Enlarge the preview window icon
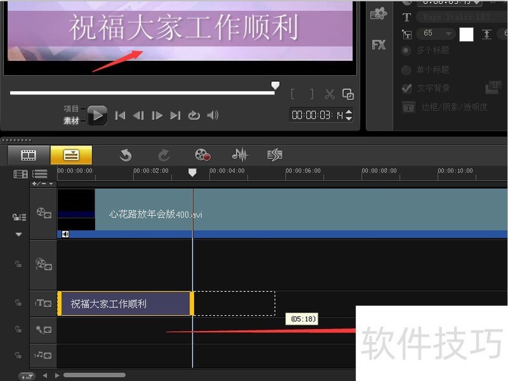Viewport: 508px width, 381px height. pos(348,94)
